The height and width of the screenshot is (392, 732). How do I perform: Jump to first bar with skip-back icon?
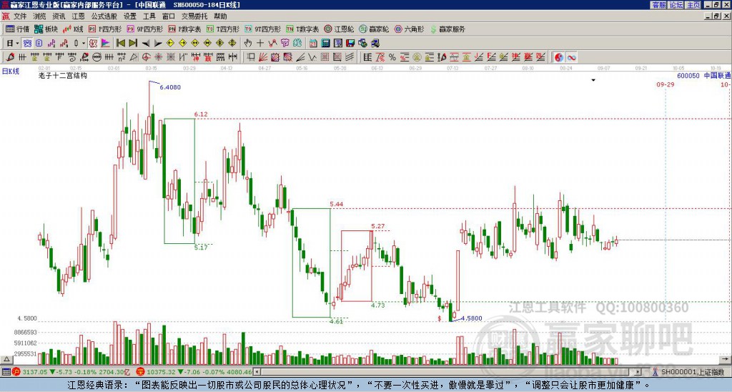121,44
